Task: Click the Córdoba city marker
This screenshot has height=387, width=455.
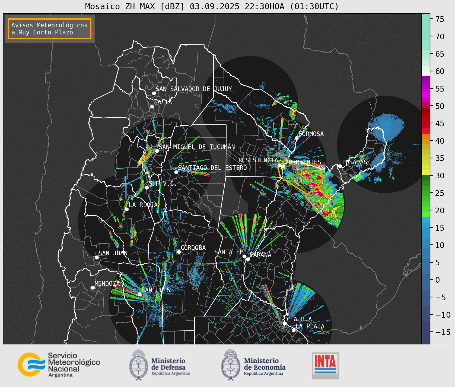Action: point(179,252)
